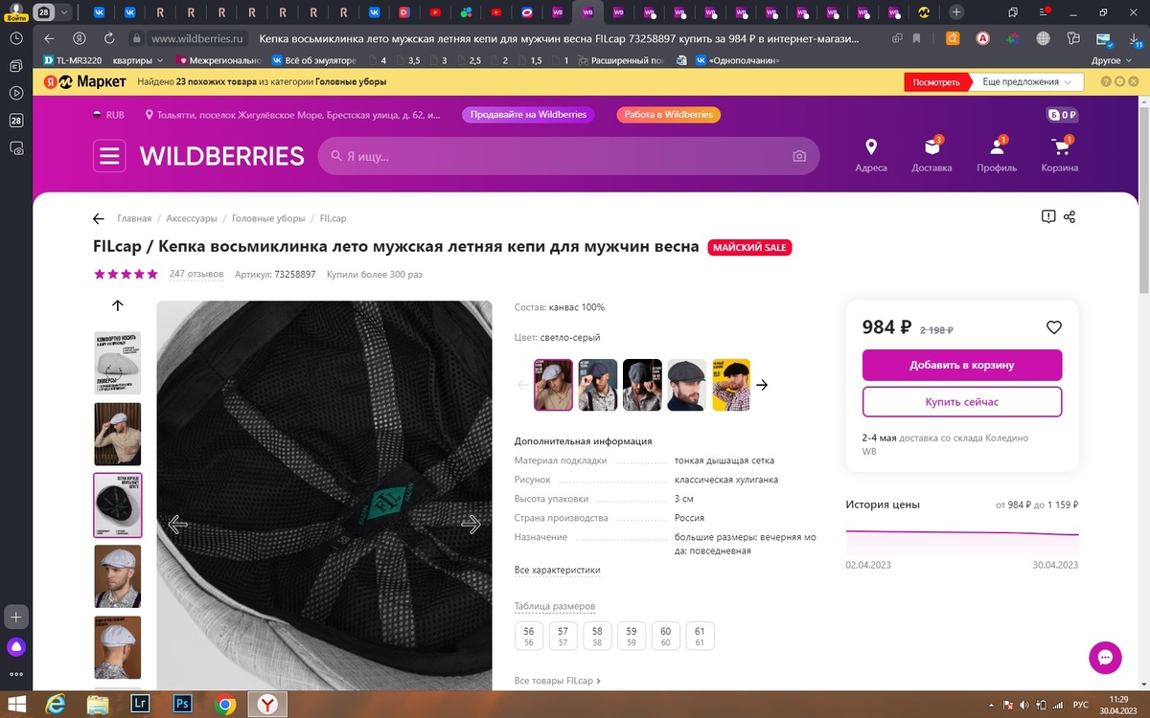This screenshot has width=1150, height=718.
Task: Select yellow-background color variant thumbnail
Action: [x=731, y=385]
